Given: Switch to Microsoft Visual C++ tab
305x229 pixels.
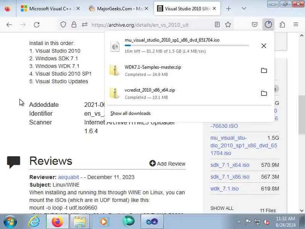Looking at the screenshot, I should [x=50, y=8].
